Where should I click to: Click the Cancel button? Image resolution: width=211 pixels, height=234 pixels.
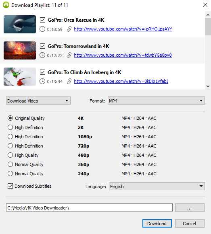coord(190,224)
